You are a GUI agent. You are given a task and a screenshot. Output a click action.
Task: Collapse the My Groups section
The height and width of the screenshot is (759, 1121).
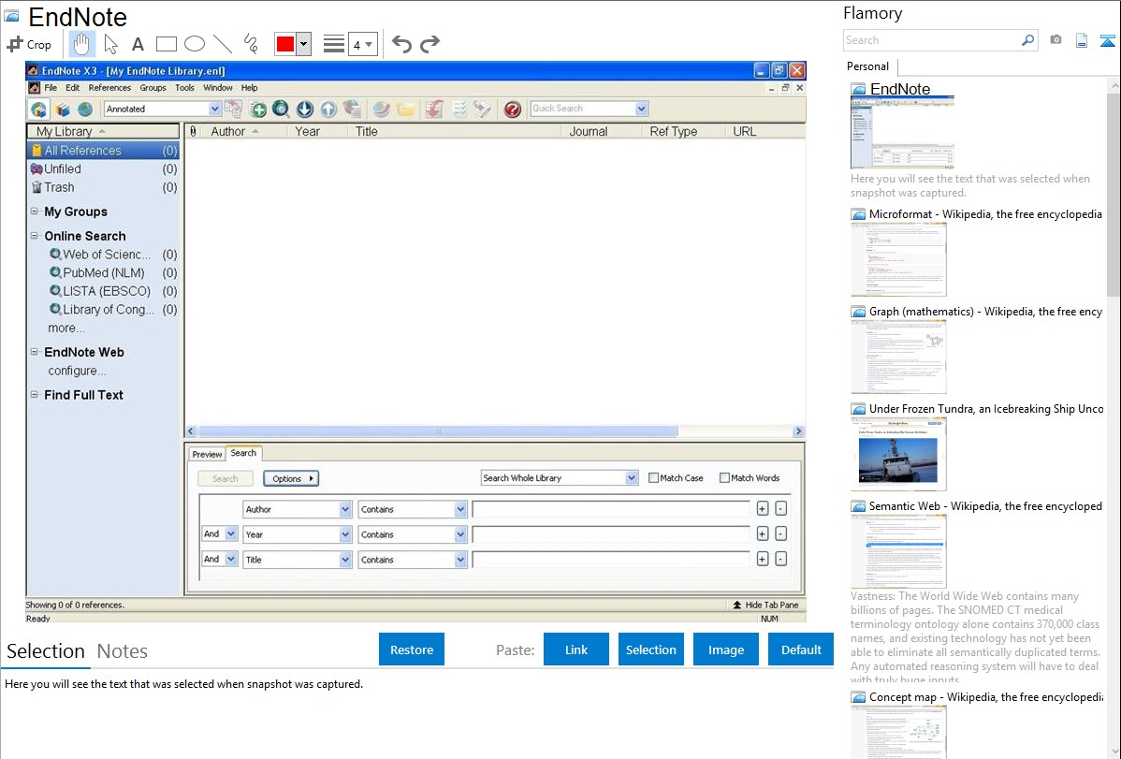[35, 211]
